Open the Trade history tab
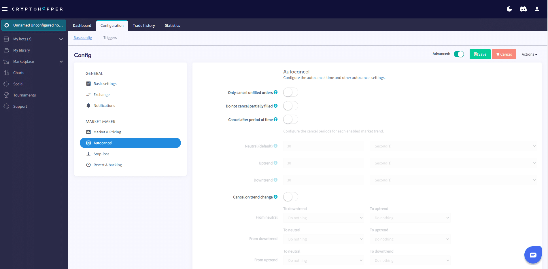Screen dimensions: 548x269 coord(144,25)
